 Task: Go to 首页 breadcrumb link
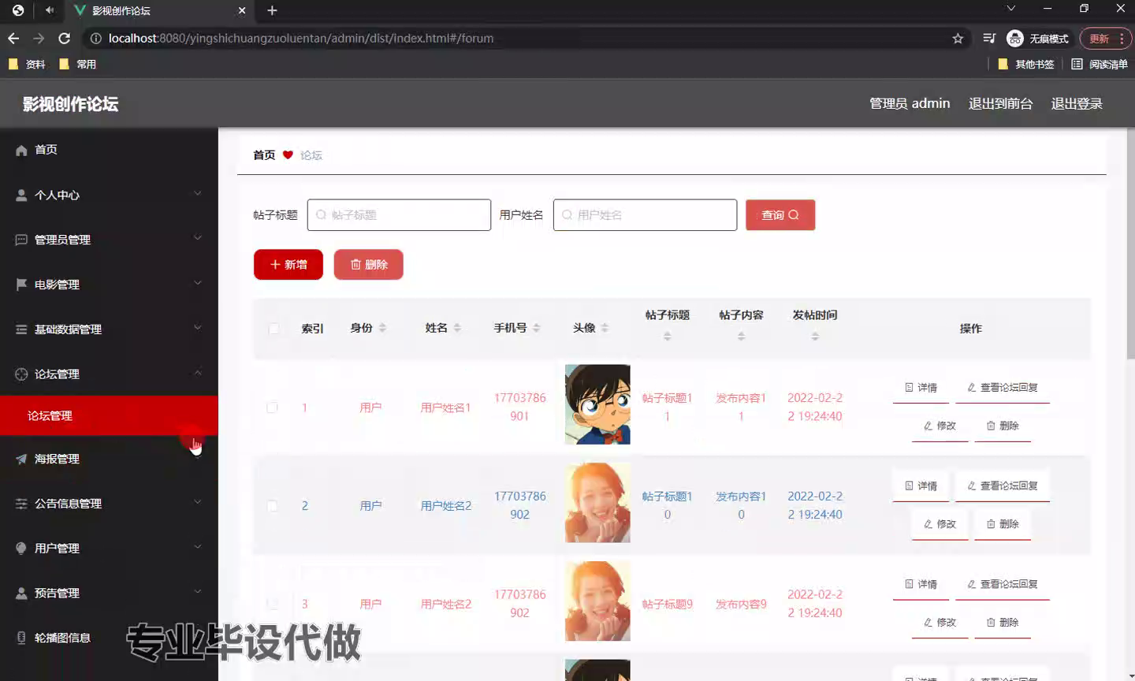point(264,155)
